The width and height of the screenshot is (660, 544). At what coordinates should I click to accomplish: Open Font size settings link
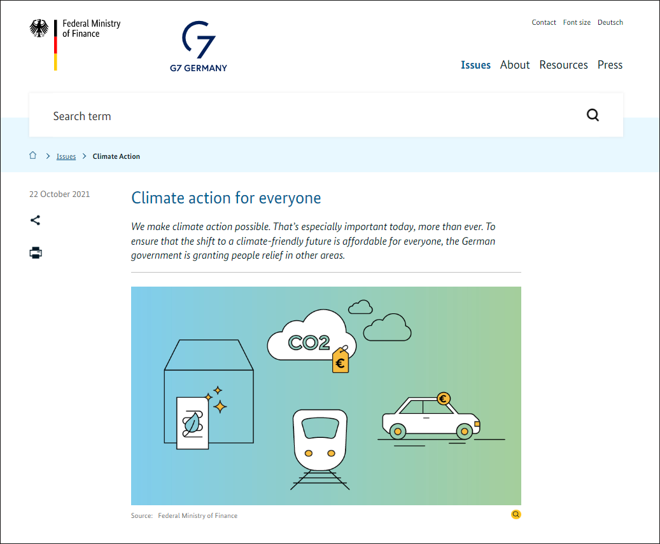click(577, 22)
